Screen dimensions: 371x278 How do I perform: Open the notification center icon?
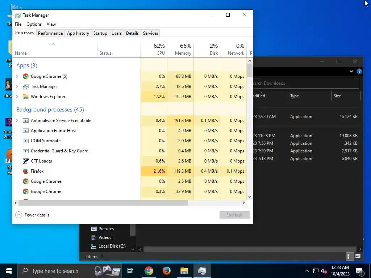359,271
